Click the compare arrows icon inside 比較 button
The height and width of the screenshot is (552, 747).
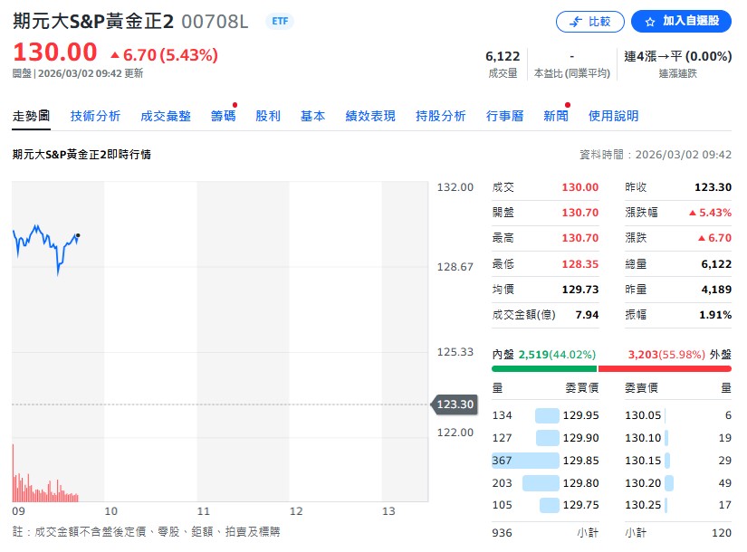click(x=574, y=21)
